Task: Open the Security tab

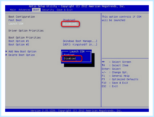Action: click(x=48, y=10)
